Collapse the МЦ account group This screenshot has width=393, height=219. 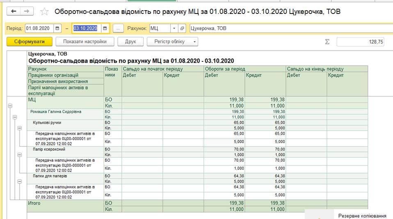pos(10,106)
